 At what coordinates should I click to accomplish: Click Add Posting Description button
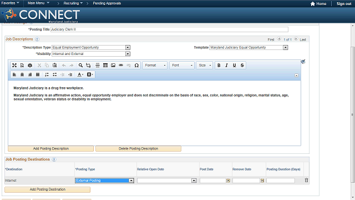pyautogui.click(x=50, y=148)
